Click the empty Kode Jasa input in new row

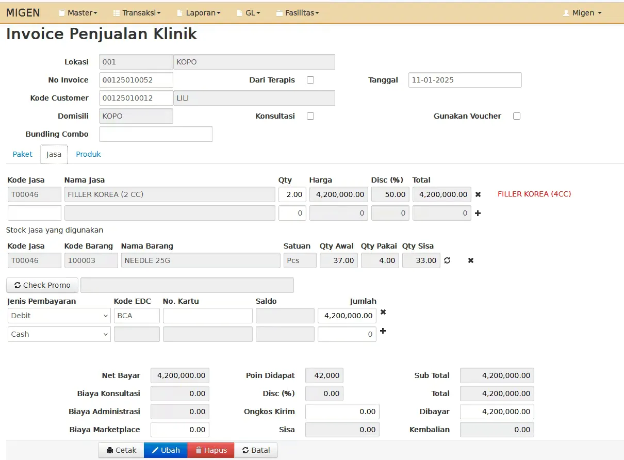pyautogui.click(x=35, y=213)
